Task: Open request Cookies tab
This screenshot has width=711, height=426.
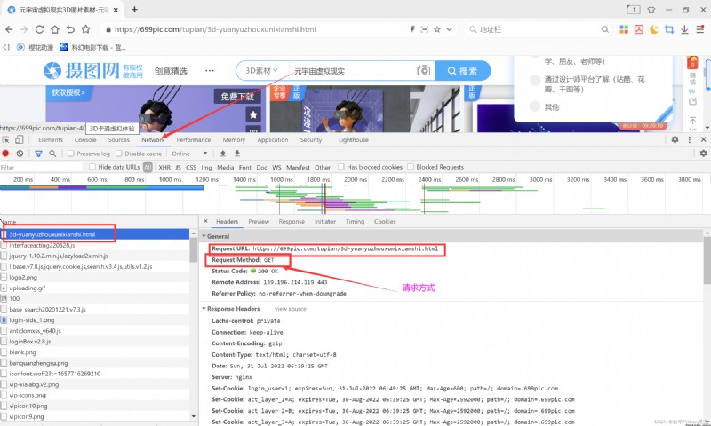Action: click(x=385, y=221)
